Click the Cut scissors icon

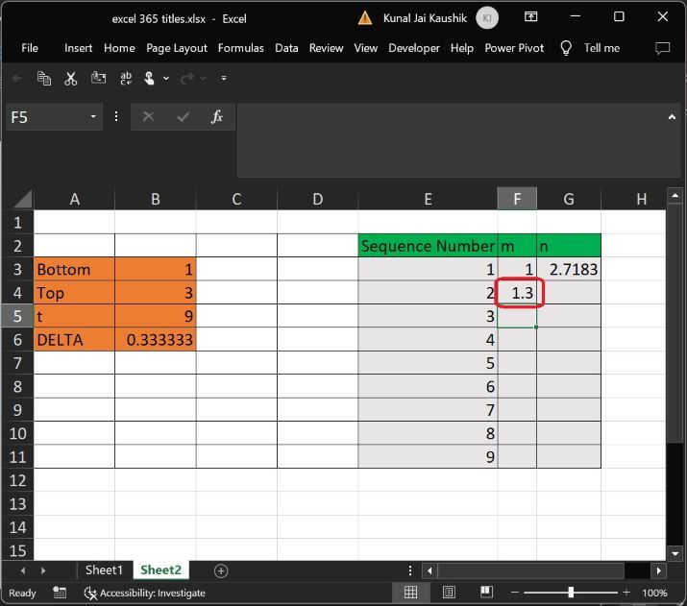70,79
